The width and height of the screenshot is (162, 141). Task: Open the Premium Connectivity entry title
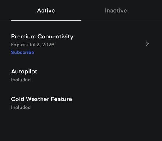(42, 36)
